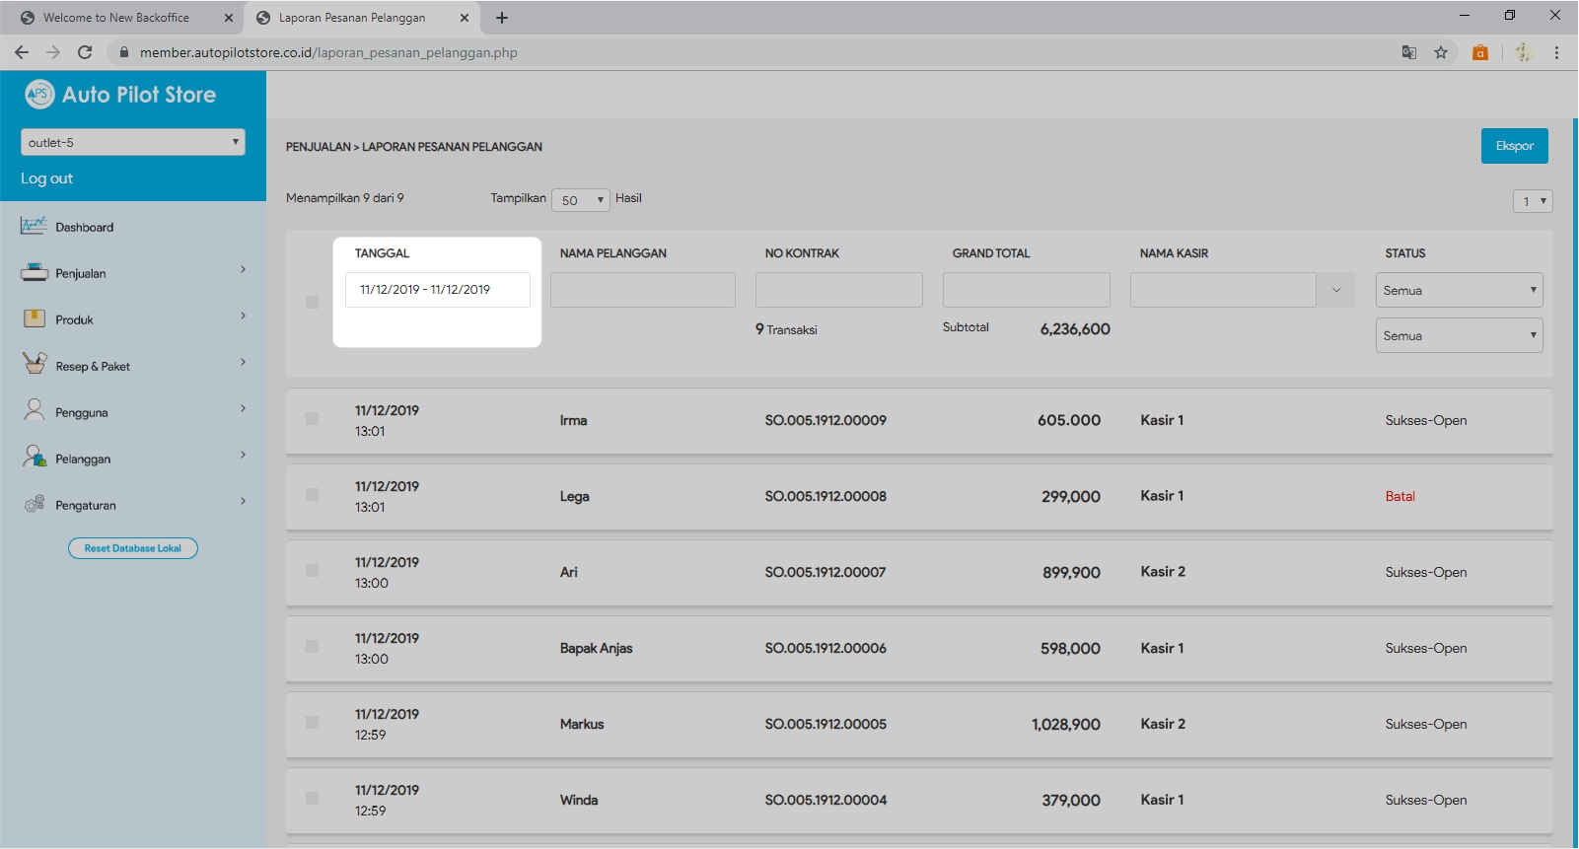Expand the Penjualan sidebar menu
Viewport: 1579px width, 849px height.
[132, 273]
